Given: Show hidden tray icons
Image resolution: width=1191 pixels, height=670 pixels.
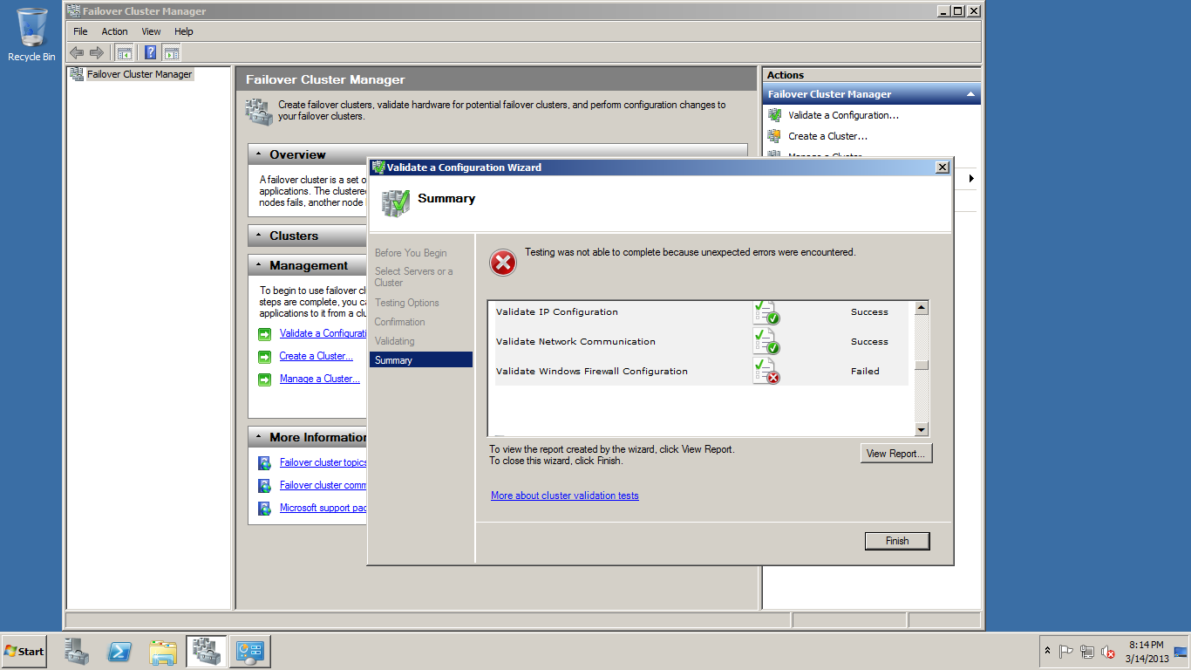Looking at the screenshot, I should pyautogui.click(x=1047, y=651).
